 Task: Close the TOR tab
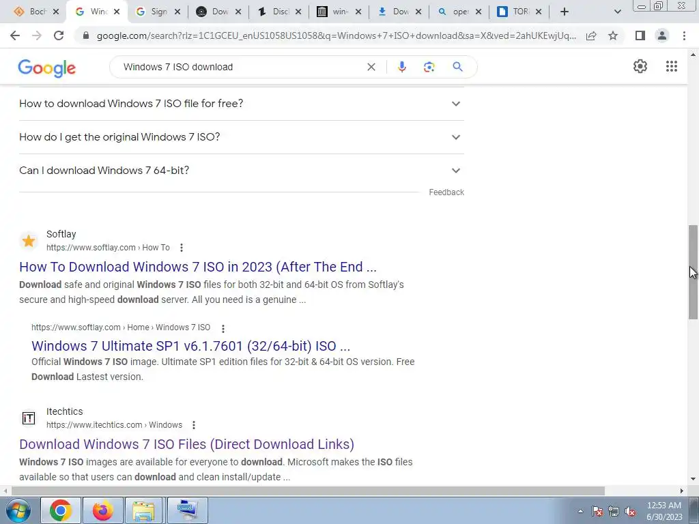click(539, 12)
